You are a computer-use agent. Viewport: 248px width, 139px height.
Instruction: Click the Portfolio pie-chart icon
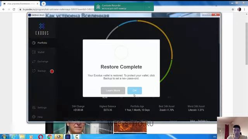[x=34, y=43]
